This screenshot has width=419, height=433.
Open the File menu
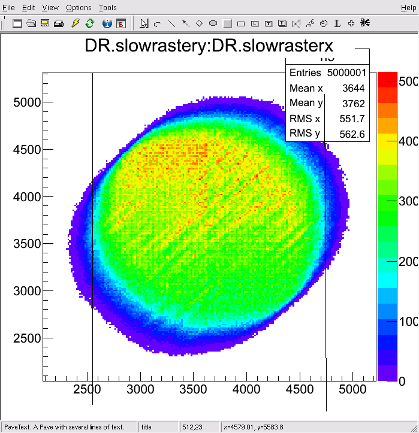(8, 8)
